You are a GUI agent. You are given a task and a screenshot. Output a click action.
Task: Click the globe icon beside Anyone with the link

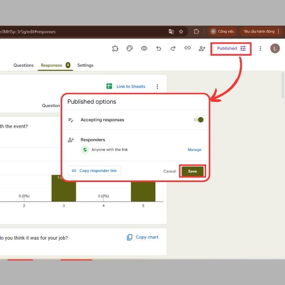point(85,150)
